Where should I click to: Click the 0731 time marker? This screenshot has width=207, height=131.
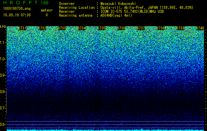click(x=22, y=28)
